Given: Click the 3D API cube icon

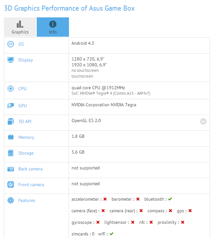Looking at the screenshot, I should [x=11, y=121].
